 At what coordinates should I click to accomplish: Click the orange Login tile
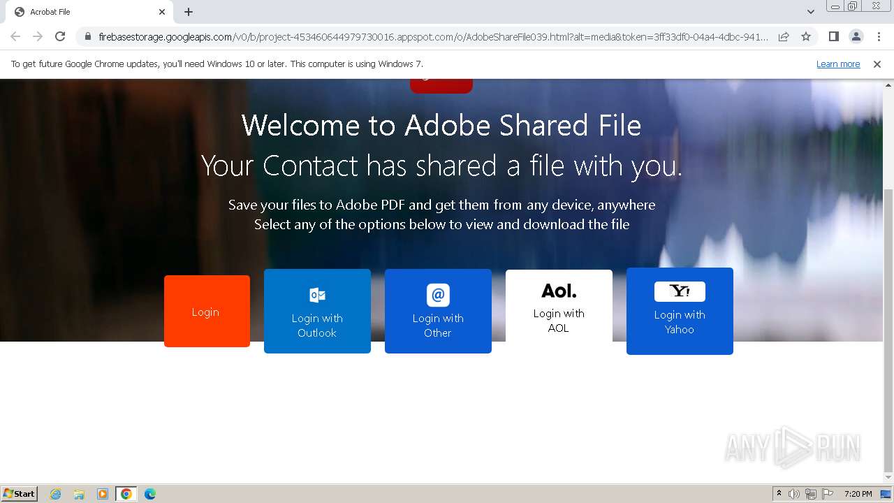click(x=207, y=311)
